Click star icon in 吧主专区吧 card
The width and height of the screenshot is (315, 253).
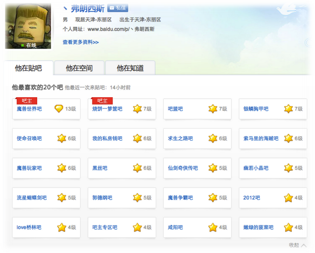point(137,227)
